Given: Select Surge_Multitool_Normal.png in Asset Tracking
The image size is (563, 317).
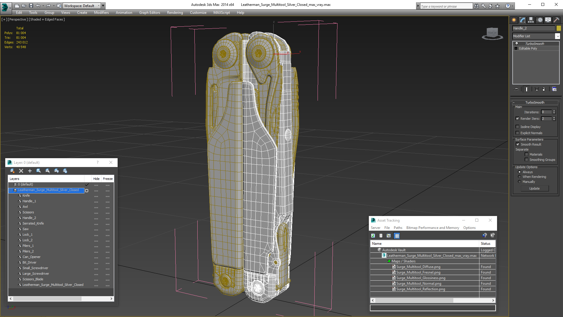Looking at the screenshot, I should point(418,284).
